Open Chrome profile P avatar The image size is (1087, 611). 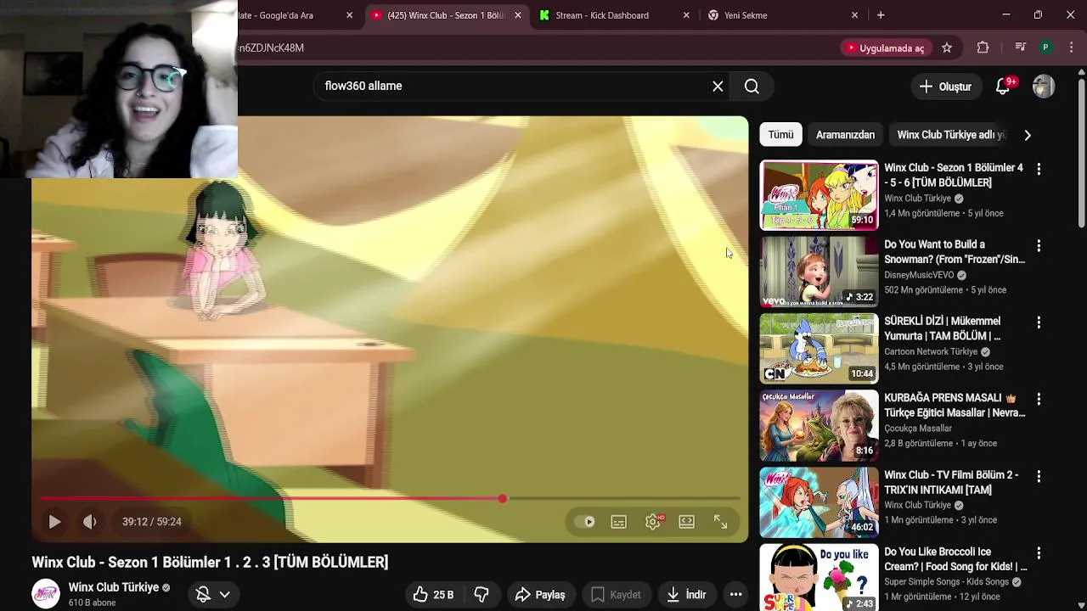pos(1046,48)
